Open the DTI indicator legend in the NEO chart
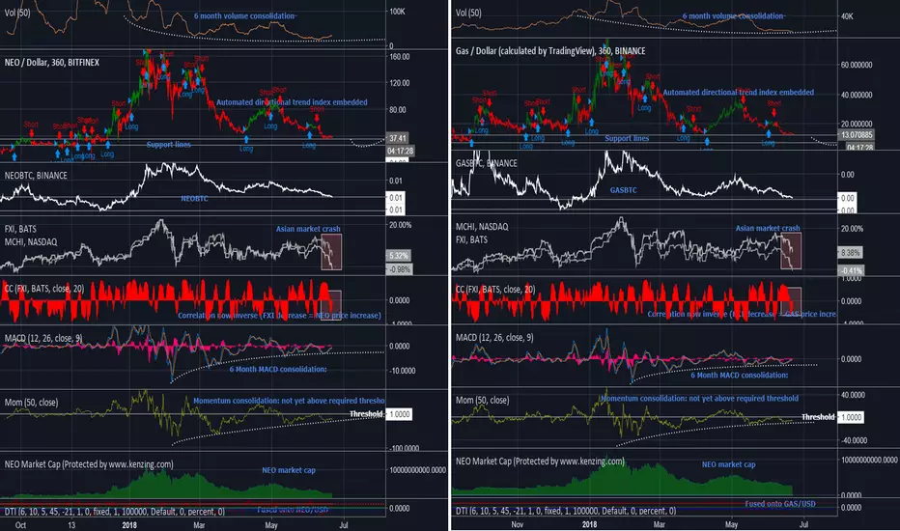The height and width of the screenshot is (531, 900). 114,511
